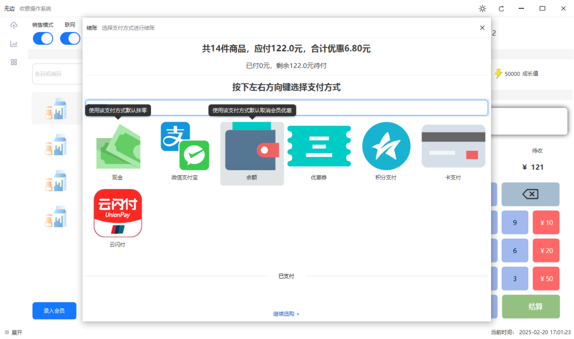
Task: Click the ¥10 quick amount button
Action: tap(546, 223)
